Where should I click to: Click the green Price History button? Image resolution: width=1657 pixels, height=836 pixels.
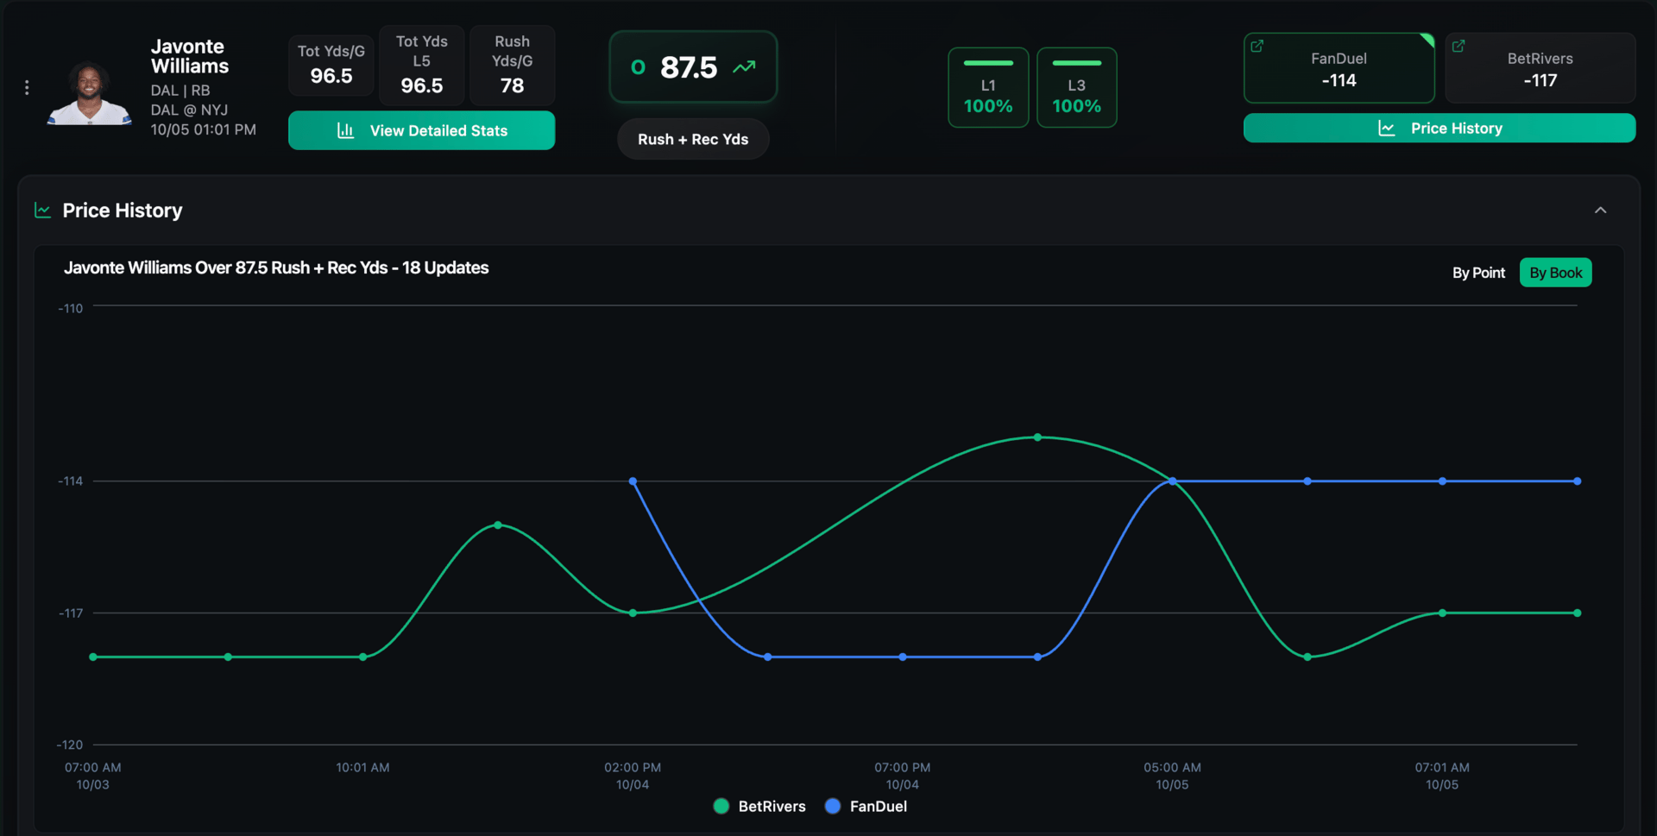click(1439, 128)
